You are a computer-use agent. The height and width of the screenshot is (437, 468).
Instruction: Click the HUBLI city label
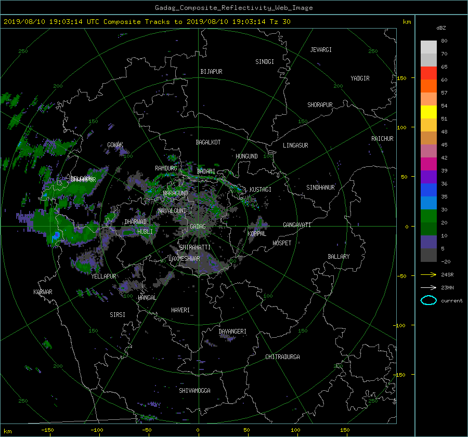pos(145,231)
